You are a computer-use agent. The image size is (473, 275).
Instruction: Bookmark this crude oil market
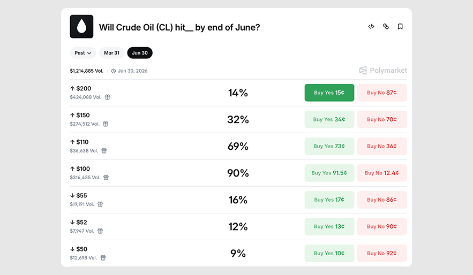(400, 26)
